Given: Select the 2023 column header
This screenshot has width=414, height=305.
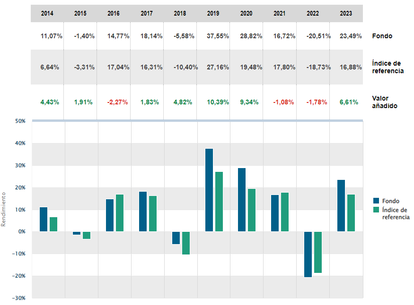Looking at the screenshot, I should point(346,14).
